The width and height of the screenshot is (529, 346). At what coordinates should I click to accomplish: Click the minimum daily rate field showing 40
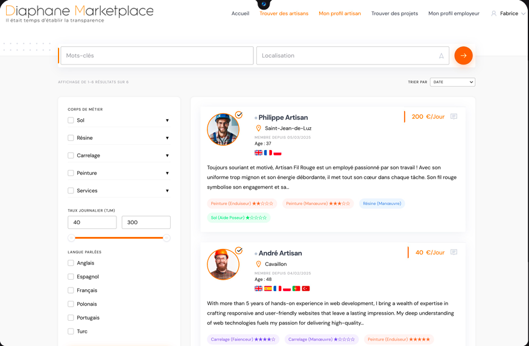coord(92,222)
